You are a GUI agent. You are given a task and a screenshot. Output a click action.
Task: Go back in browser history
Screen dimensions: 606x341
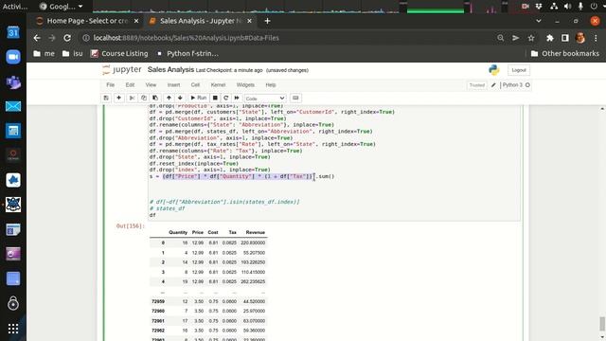(37, 38)
